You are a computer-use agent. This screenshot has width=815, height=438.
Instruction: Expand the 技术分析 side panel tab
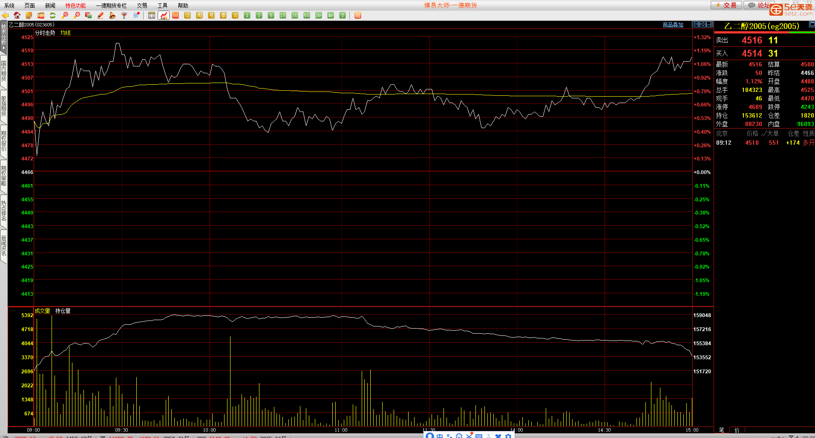3,37
